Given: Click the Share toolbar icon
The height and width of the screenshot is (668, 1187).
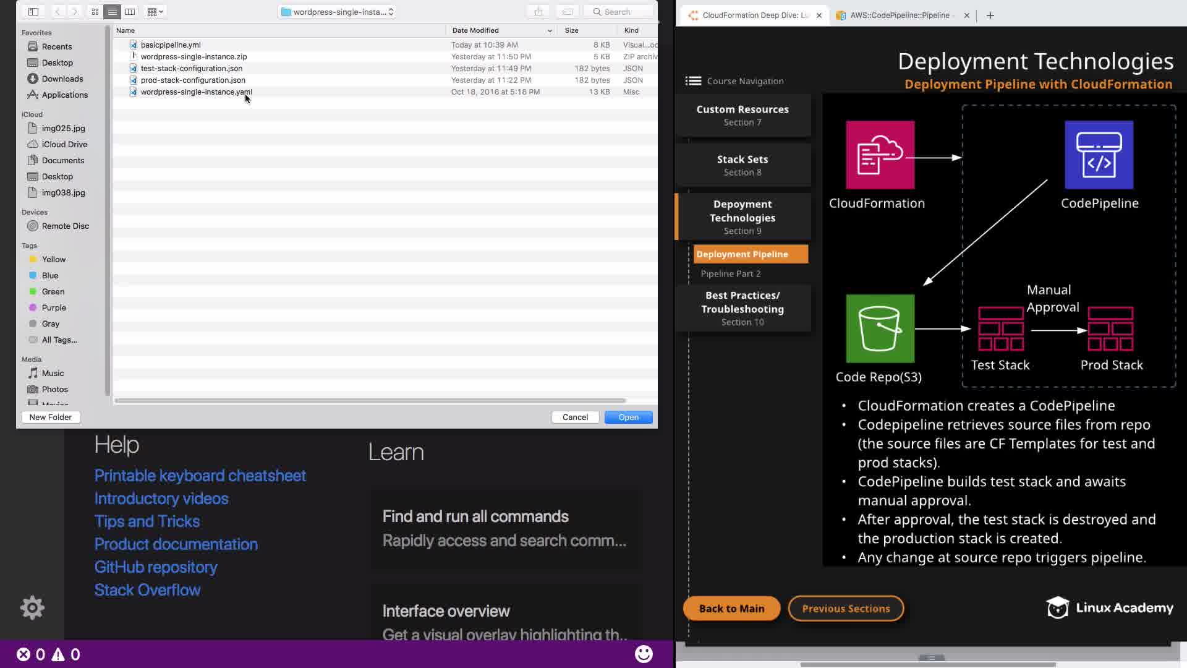Looking at the screenshot, I should 538,12.
